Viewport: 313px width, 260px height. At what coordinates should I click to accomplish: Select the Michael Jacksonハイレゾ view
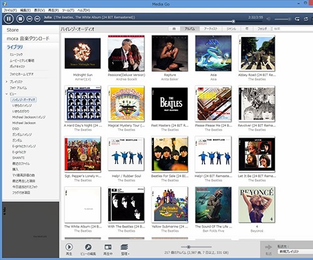[29, 117]
